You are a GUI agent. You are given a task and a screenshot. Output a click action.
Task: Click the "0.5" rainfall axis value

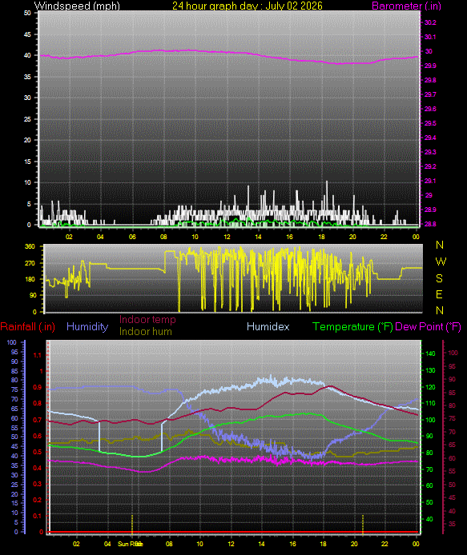38,452
